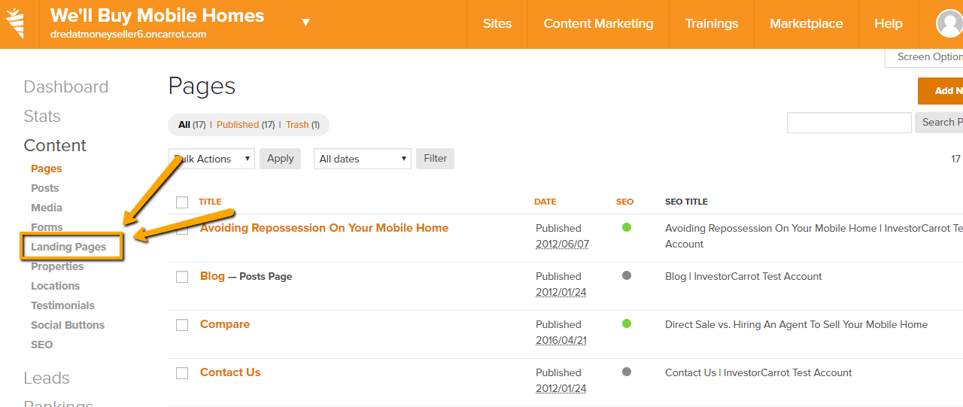Screen dimensions: 963x407
Task: Click the Apply button
Action: (280, 159)
